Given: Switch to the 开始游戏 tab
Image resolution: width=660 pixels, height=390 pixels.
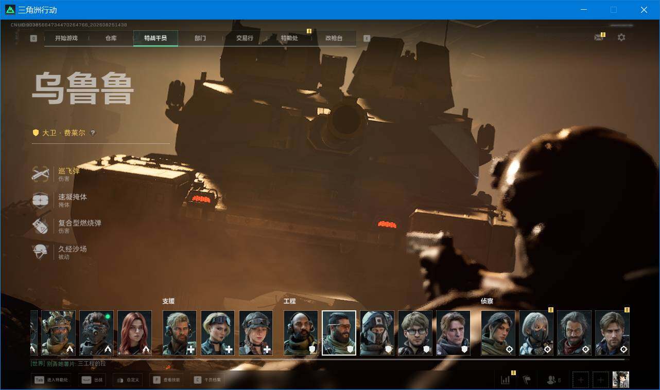Looking at the screenshot, I should pos(66,38).
